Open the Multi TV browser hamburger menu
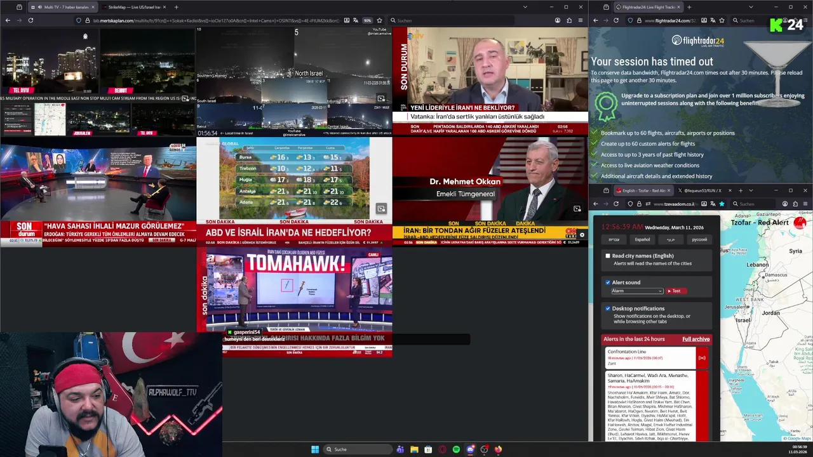Screen dimensions: 813x457 coord(580,20)
